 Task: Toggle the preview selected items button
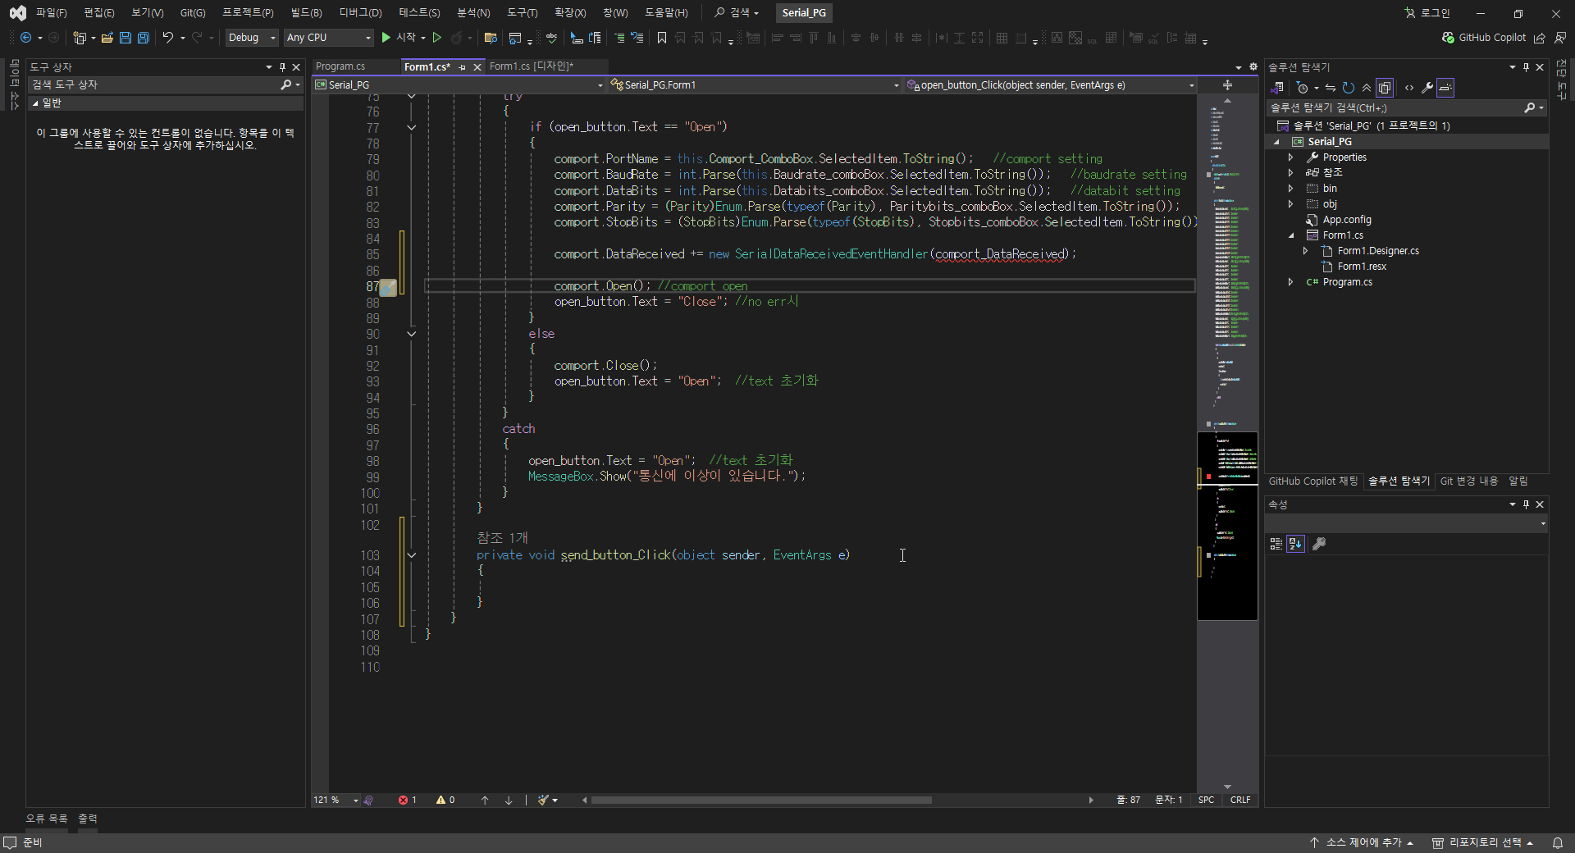pyautogui.click(x=1445, y=88)
